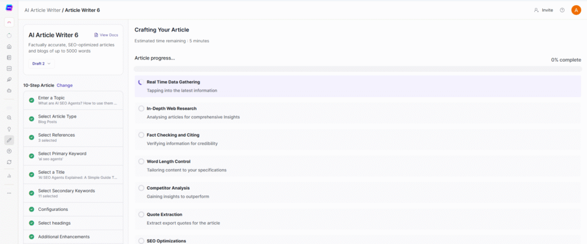Click the magnifier search sidebar icon
This screenshot has width=587, height=244.
tap(9, 118)
